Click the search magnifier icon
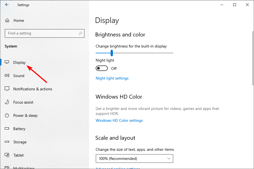Image resolution: width=254 pixels, height=169 pixels. tap(80, 33)
